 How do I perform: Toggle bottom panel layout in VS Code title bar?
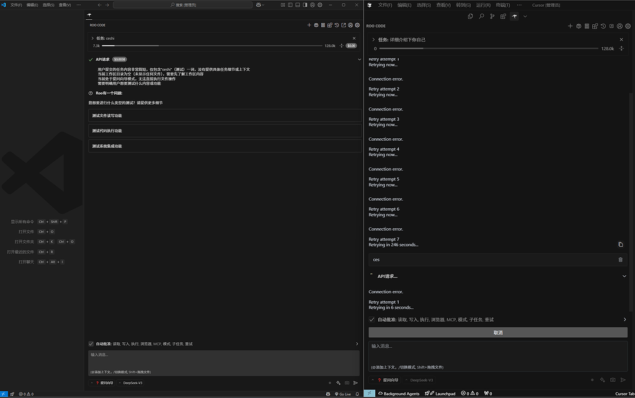pyautogui.click(x=298, y=5)
